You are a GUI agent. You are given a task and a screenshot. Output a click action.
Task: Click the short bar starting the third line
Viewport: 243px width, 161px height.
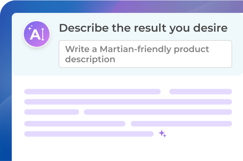click(52, 112)
